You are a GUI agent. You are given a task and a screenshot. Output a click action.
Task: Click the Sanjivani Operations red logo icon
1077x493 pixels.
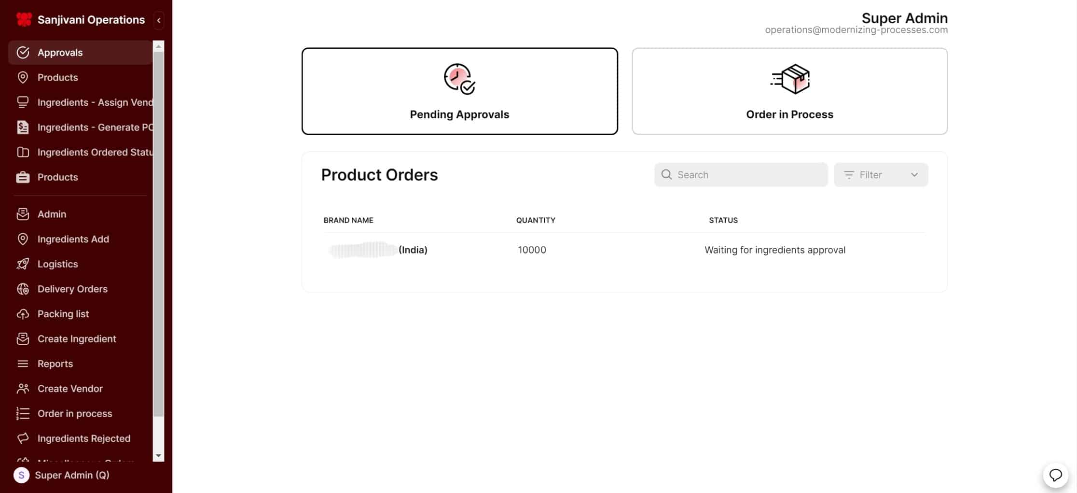click(x=24, y=19)
